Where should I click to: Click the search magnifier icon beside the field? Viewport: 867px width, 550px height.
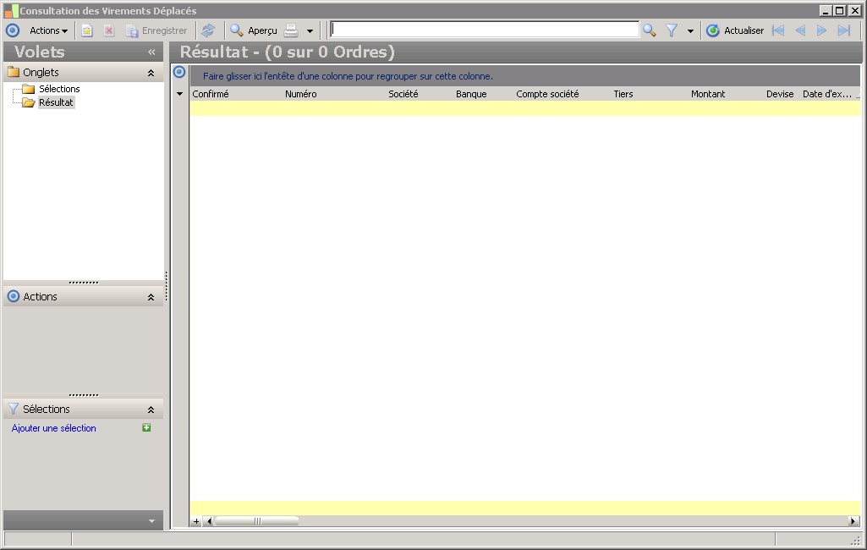coord(650,31)
